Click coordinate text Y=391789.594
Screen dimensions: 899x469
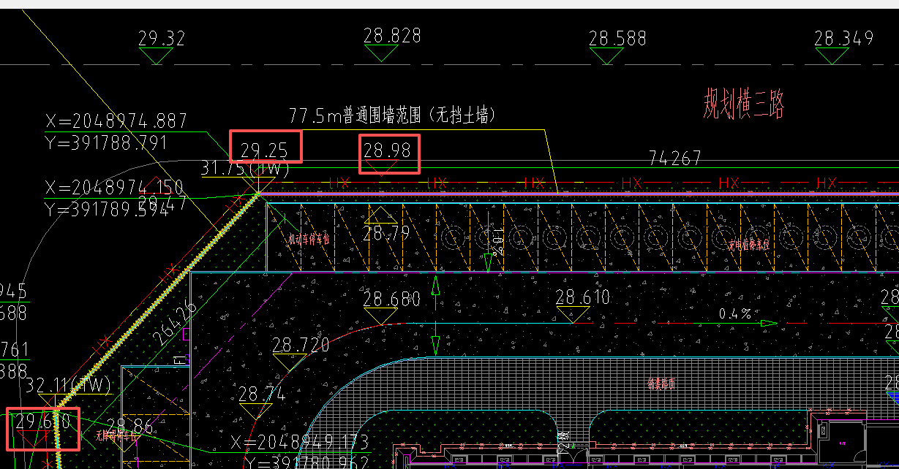click(106, 208)
